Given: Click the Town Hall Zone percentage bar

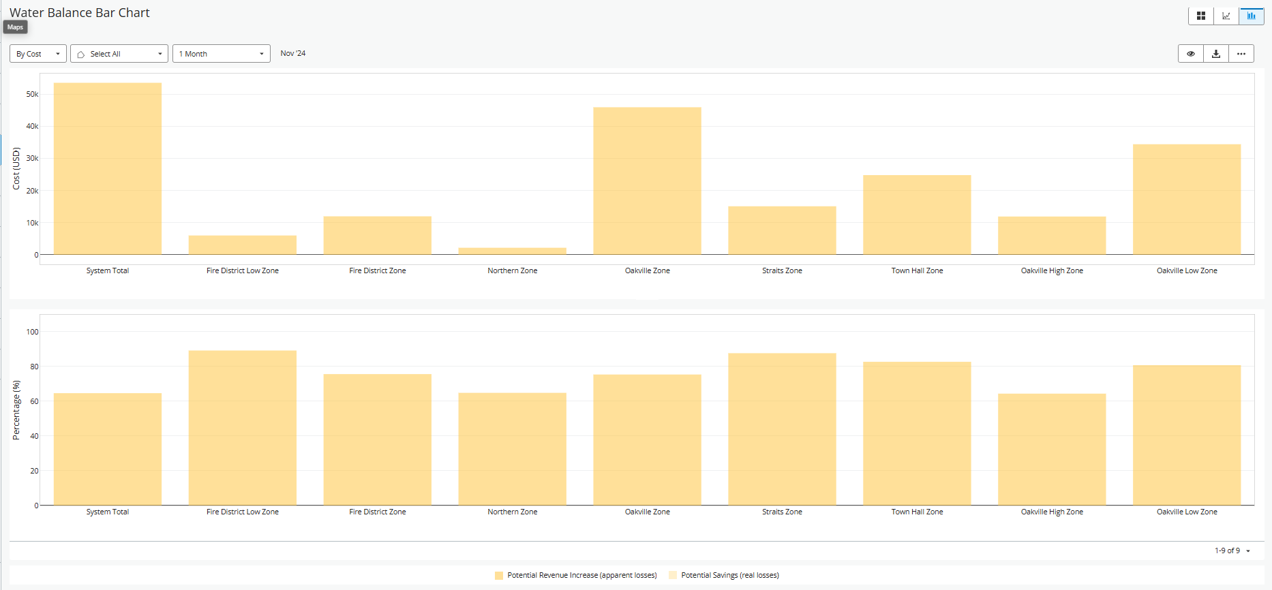Looking at the screenshot, I should [918, 434].
